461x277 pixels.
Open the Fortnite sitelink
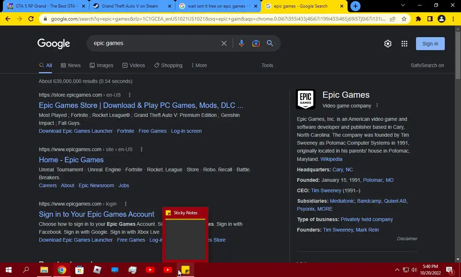pyautogui.click(x=125, y=131)
